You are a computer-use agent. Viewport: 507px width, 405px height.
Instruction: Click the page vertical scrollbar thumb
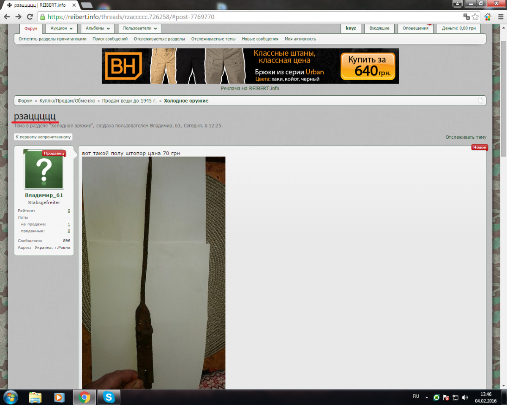click(x=503, y=99)
